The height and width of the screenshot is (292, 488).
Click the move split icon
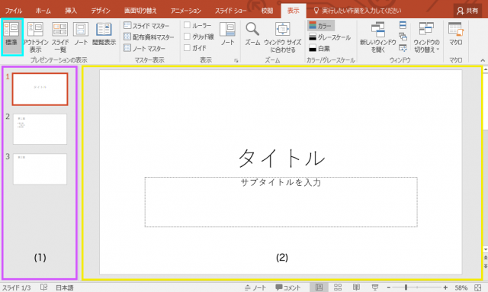tap(403, 48)
